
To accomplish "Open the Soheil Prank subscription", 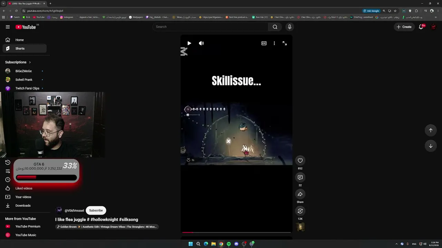I will [25, 80].
